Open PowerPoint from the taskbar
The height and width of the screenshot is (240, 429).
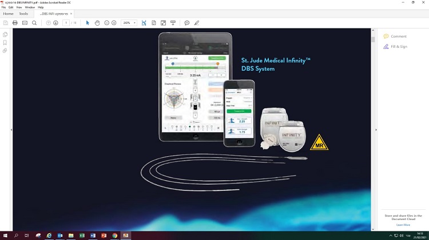104,235
